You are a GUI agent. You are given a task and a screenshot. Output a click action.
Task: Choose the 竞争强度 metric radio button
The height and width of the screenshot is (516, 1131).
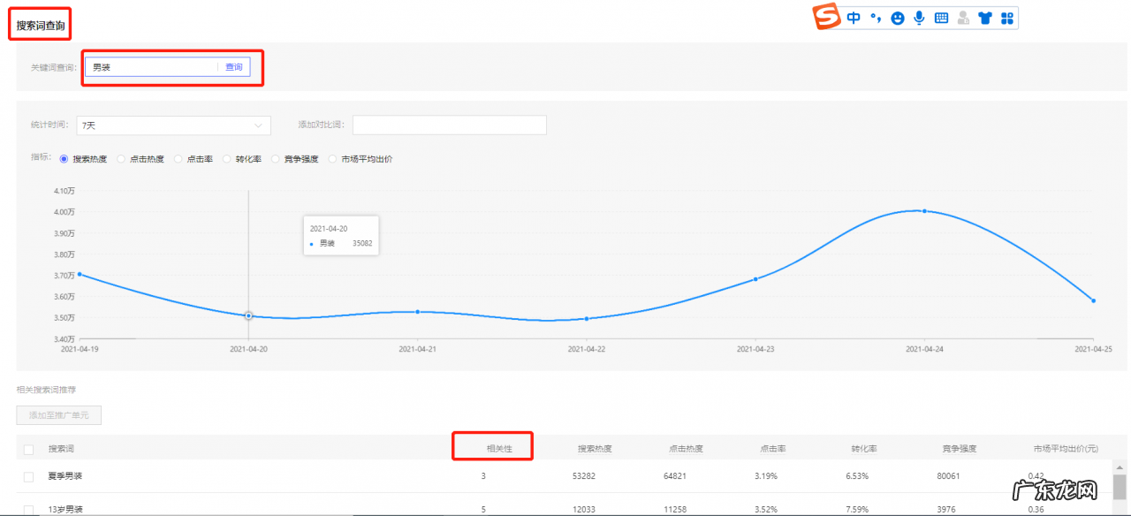tap(276, 159)
